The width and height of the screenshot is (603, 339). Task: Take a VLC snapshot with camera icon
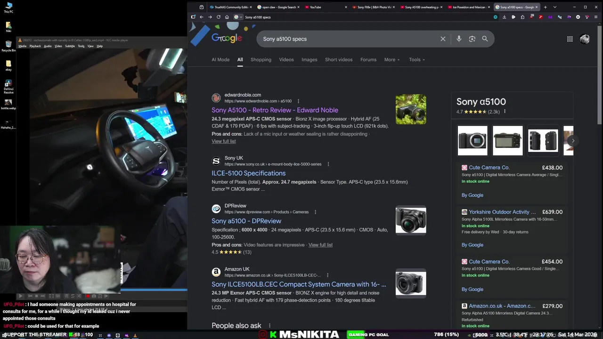click(94, 296)
